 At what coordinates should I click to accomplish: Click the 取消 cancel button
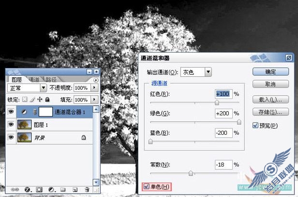coord(270,84)
